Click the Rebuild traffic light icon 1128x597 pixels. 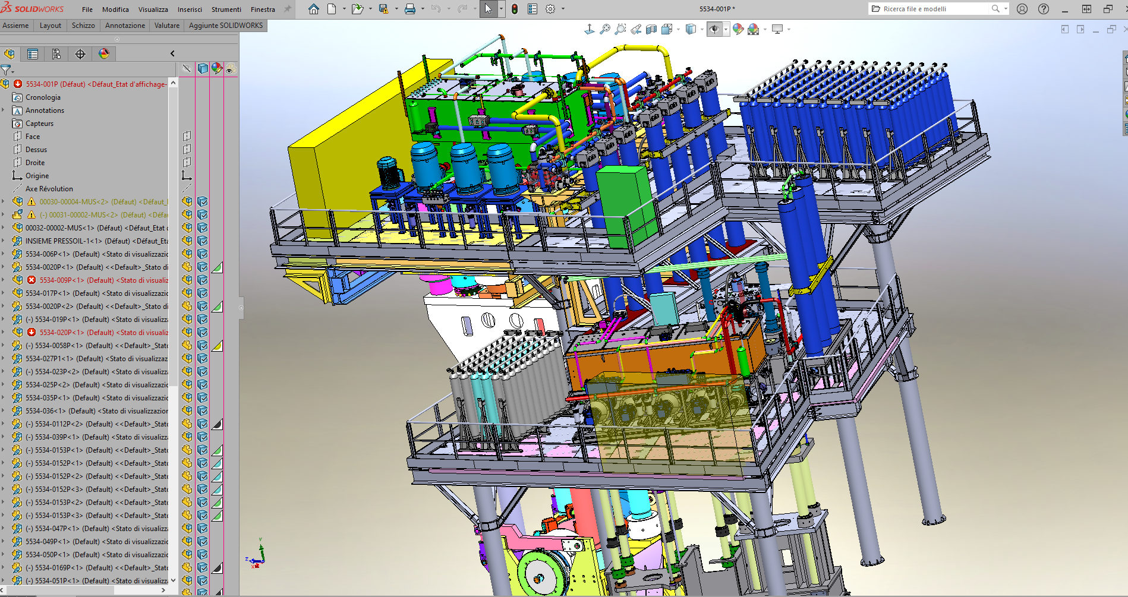[514, 9]
